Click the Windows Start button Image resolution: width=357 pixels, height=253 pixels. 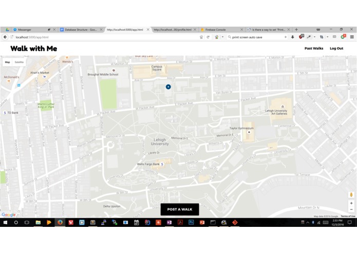pyautogui.click(x=5, y=222)
